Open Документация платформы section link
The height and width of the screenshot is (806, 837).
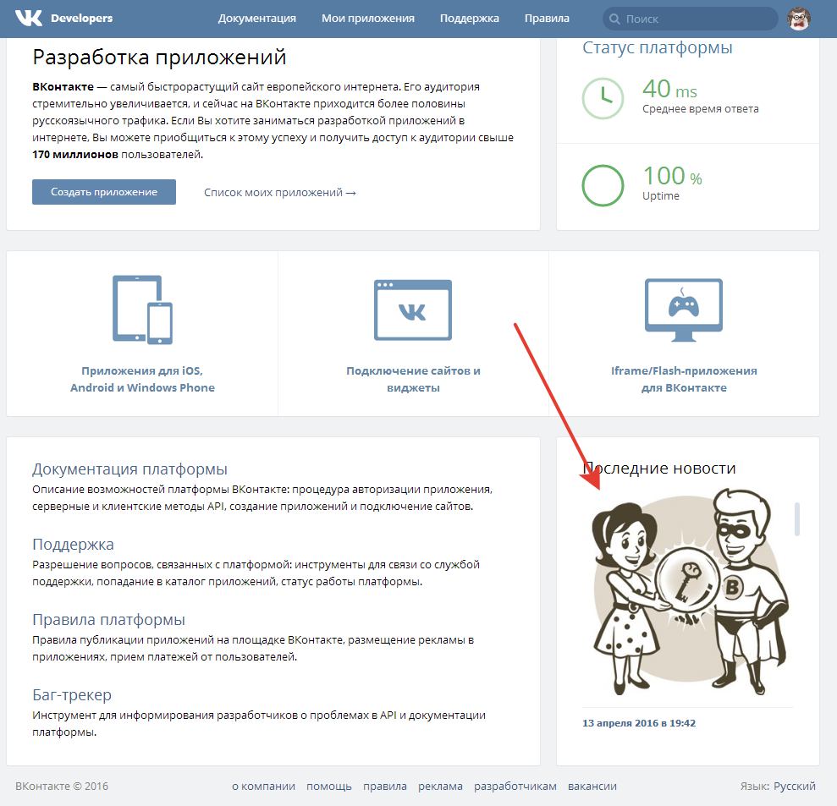click(x=129, y=469)
